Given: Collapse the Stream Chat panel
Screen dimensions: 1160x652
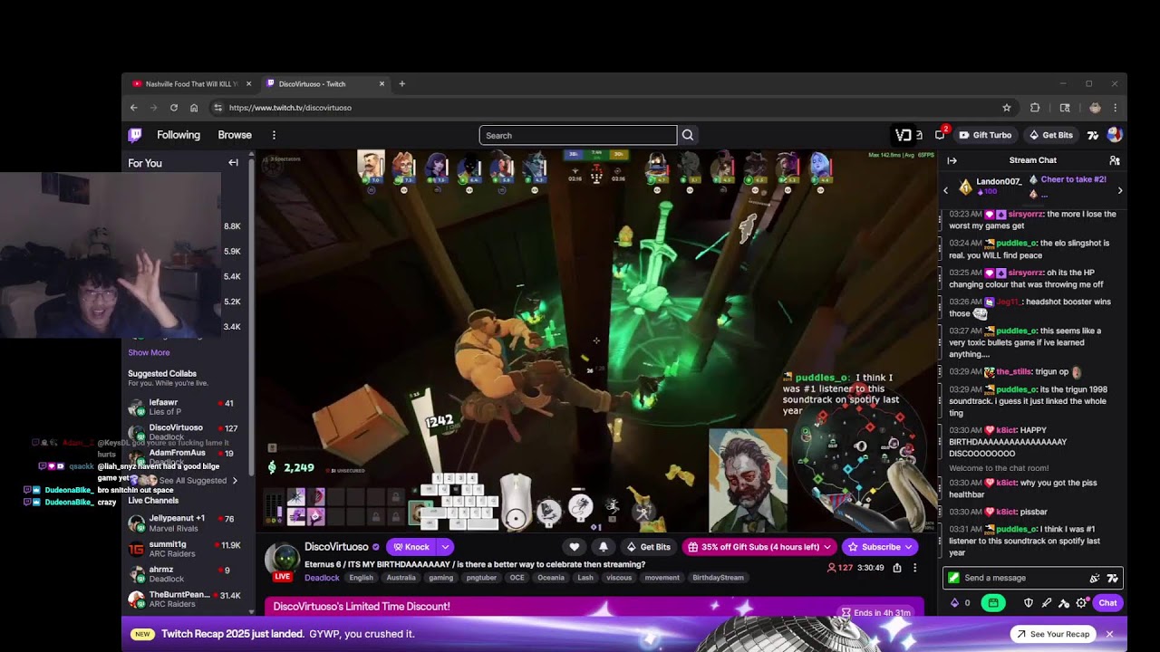Looking at the screenshot, I should 952,160.
